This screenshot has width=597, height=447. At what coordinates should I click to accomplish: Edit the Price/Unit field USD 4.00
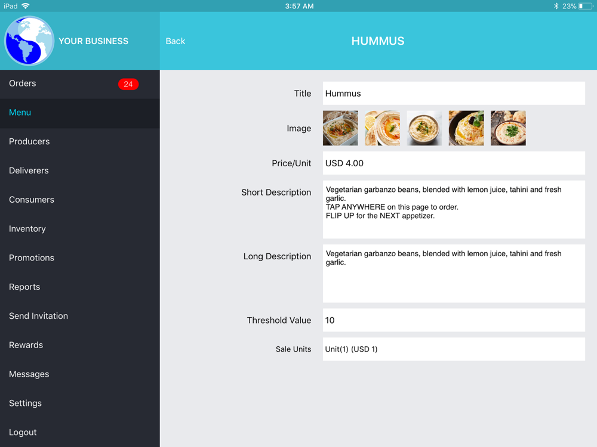(454, 163)
